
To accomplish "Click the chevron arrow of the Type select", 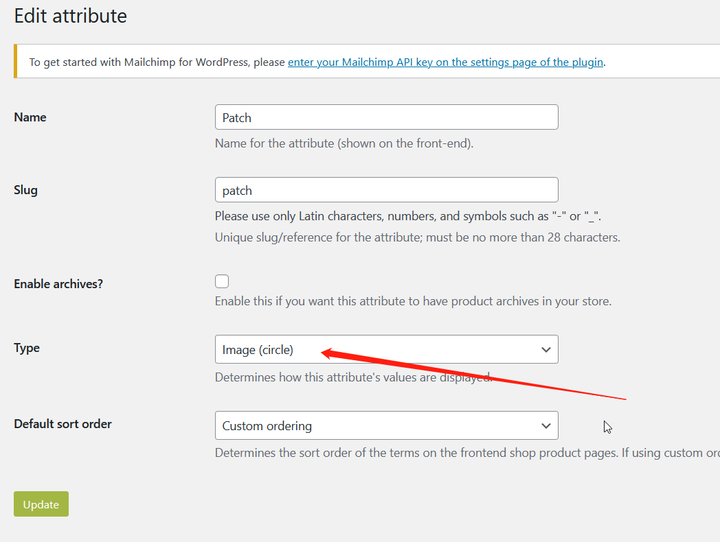I will coord(545,350).
